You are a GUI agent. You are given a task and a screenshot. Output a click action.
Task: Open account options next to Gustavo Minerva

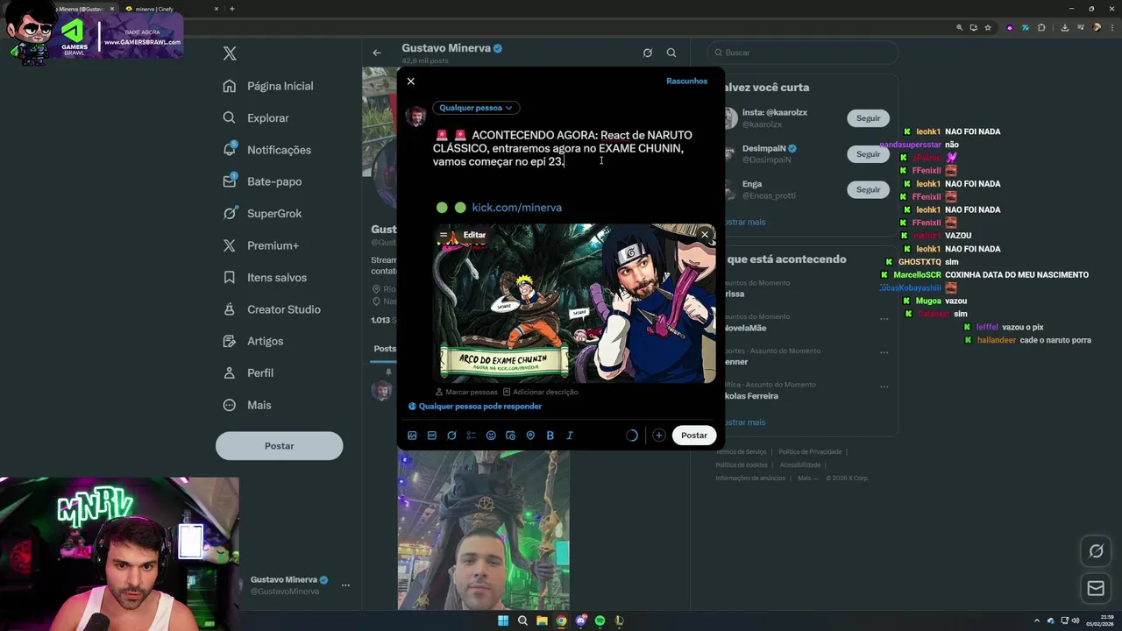[345, 585]
